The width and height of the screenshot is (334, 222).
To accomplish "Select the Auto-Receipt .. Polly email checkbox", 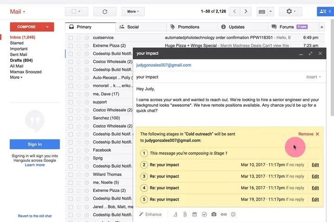I will 71,78.
